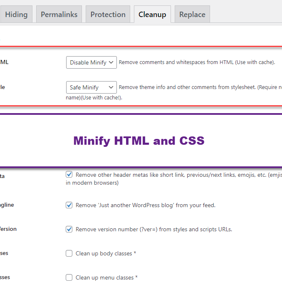Enable Clean up menu classes
This screenshot has width=282, height=282.
tap(69, 277)
